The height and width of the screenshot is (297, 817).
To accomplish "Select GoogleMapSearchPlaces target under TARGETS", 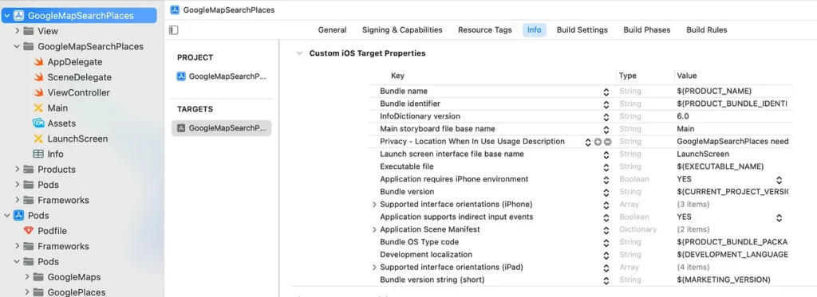I will point(222,128).
